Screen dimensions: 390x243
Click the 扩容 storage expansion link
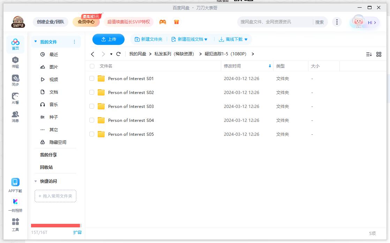tap(77, 232)
